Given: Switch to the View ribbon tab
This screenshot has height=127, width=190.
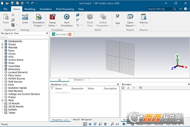Looking at the screenshot, I should 81,9.
